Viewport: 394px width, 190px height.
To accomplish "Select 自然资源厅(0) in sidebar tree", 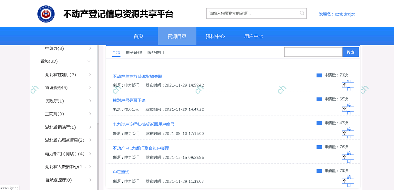I will [x=59, y=180].
